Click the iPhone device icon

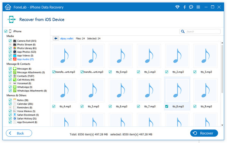[x=10, y=31]
